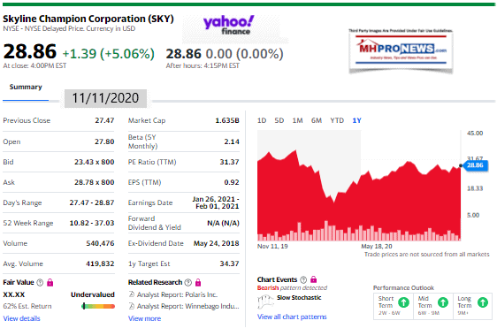Click the Long Term outlook green arrow icon
The image size is (497, 336).
point(483,302)
